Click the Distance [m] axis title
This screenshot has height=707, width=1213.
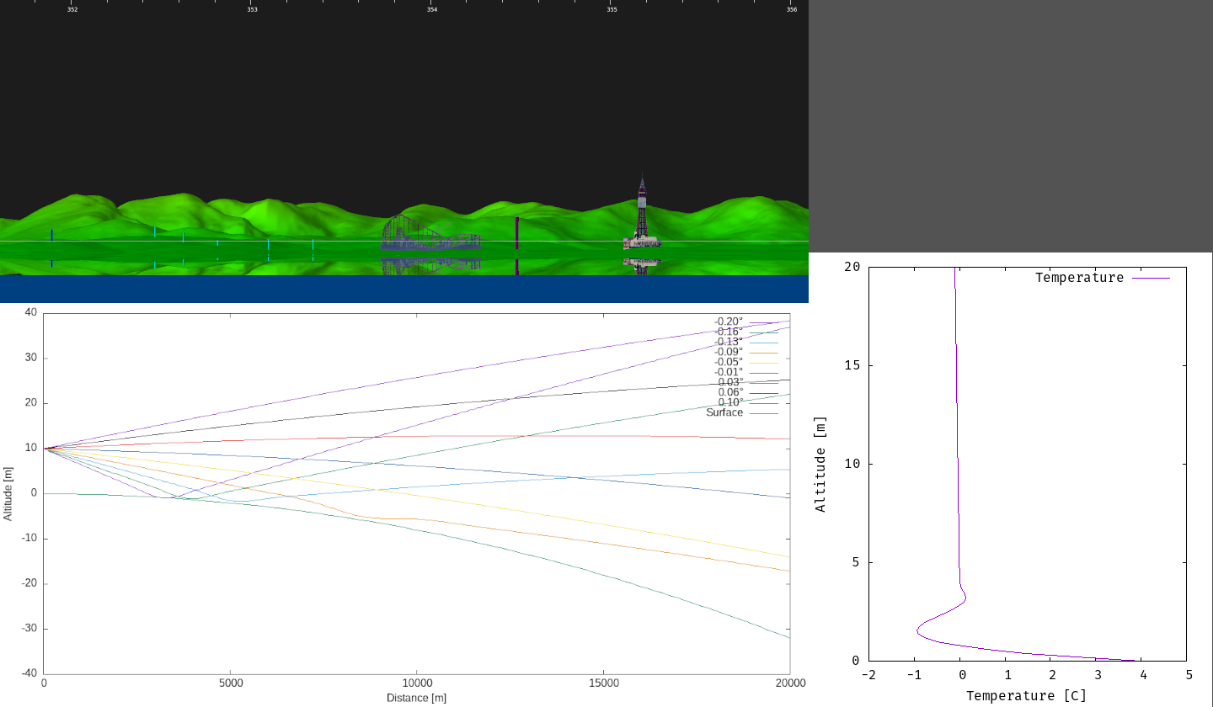416,698
